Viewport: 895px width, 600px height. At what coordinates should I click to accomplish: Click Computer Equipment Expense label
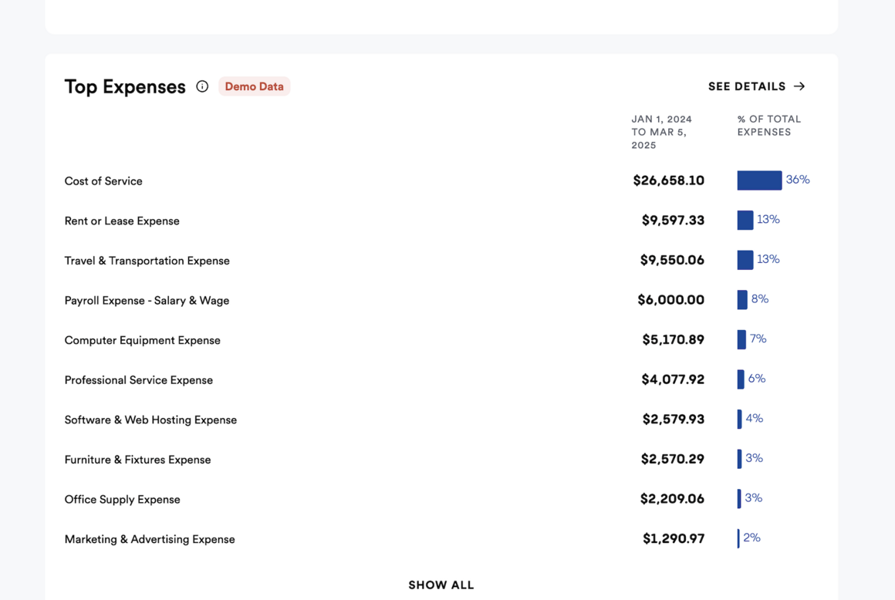[142, 341]
